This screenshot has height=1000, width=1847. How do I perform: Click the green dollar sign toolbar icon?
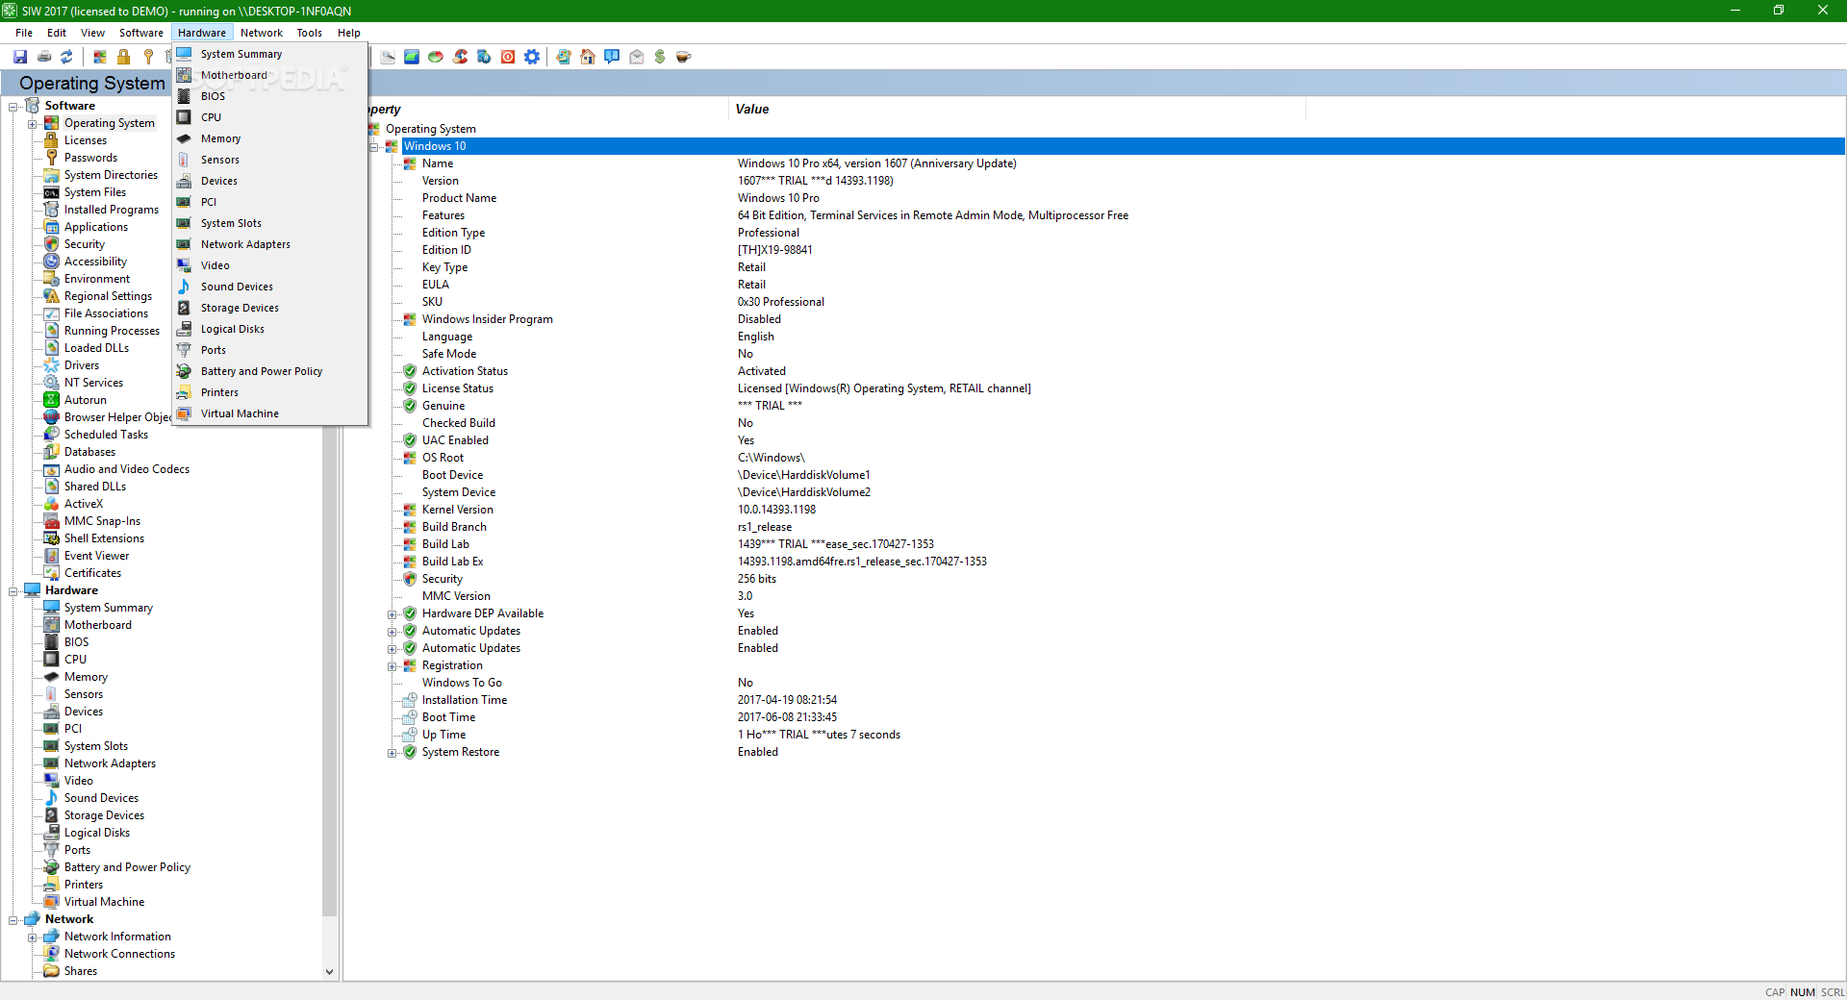pyautogui.click(x=660, y=57)
